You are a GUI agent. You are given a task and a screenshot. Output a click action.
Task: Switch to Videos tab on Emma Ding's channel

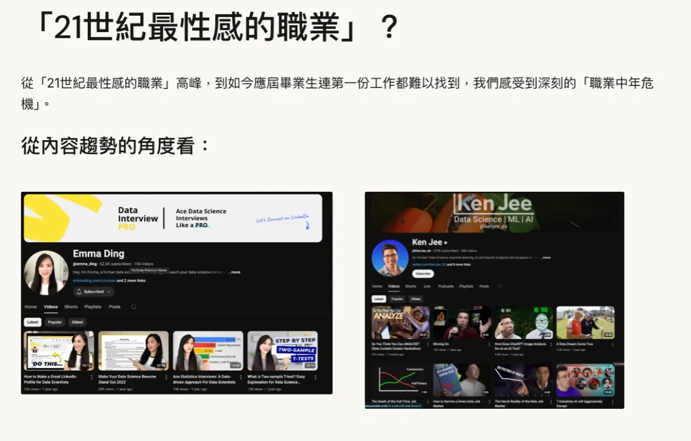tap(51, 306)
